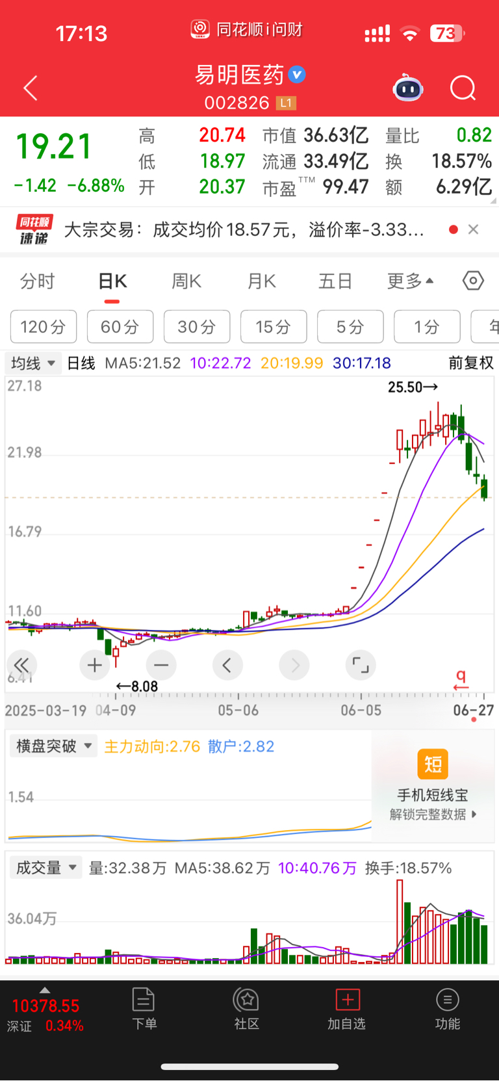Open chart settings hexagon icon
The width and height of the screenshot is (499, 1081).
pyautogui.click(x=473, y=281)
